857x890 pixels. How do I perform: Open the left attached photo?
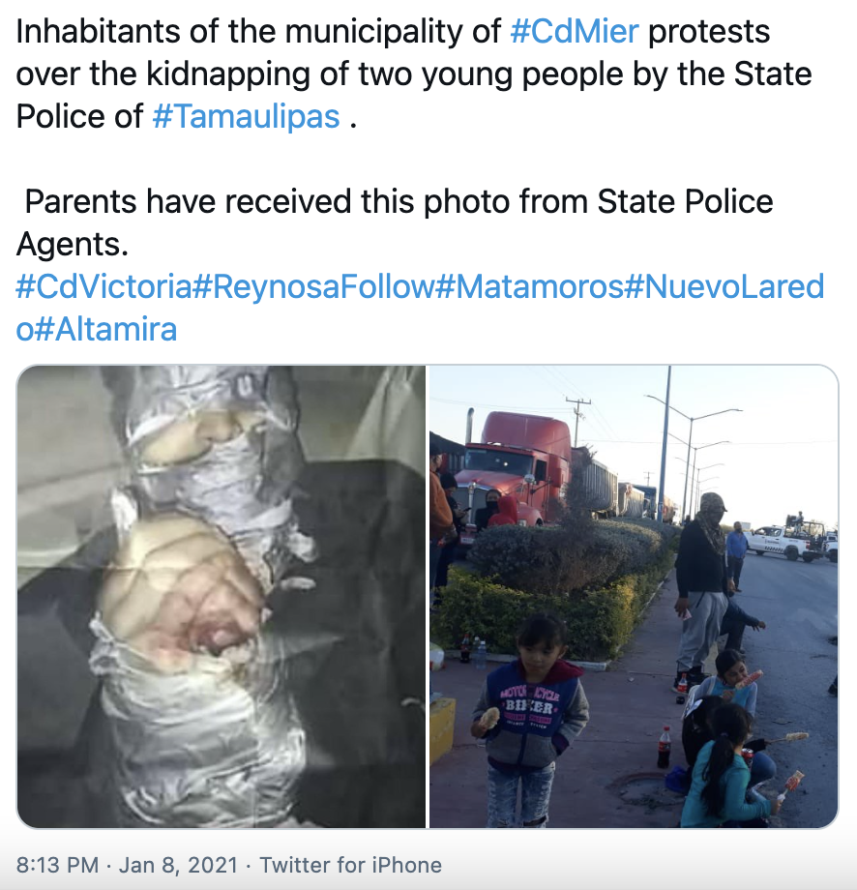222,597
